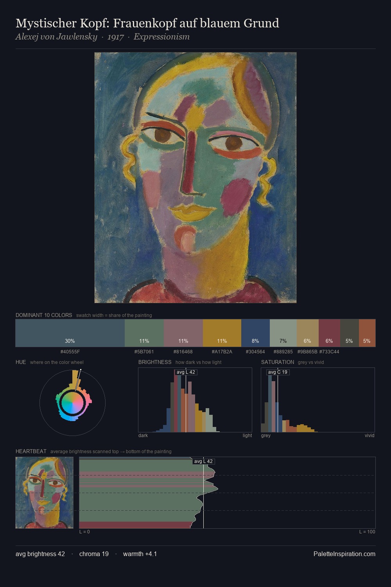Select the pale sage swatch #889285

(283, 333)
